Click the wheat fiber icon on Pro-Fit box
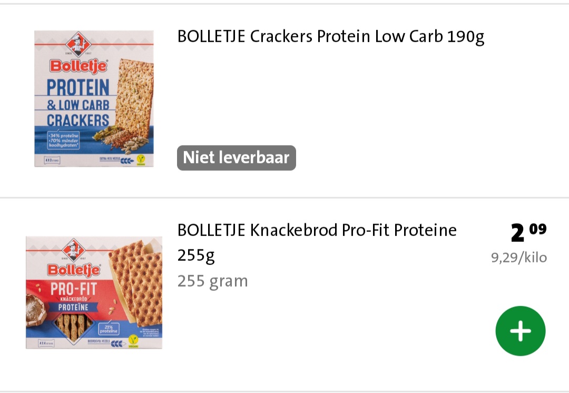This screenshot has height=393, width=569. tap(117, 343)
